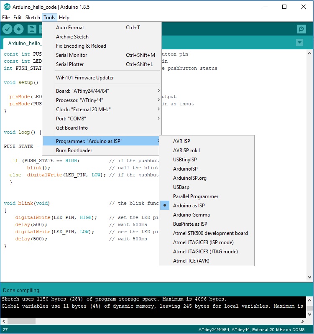The width and height of the screenshot is (314, 334).
Task: Open the tab dropdown arrow button
Action: tap(299, 42)
